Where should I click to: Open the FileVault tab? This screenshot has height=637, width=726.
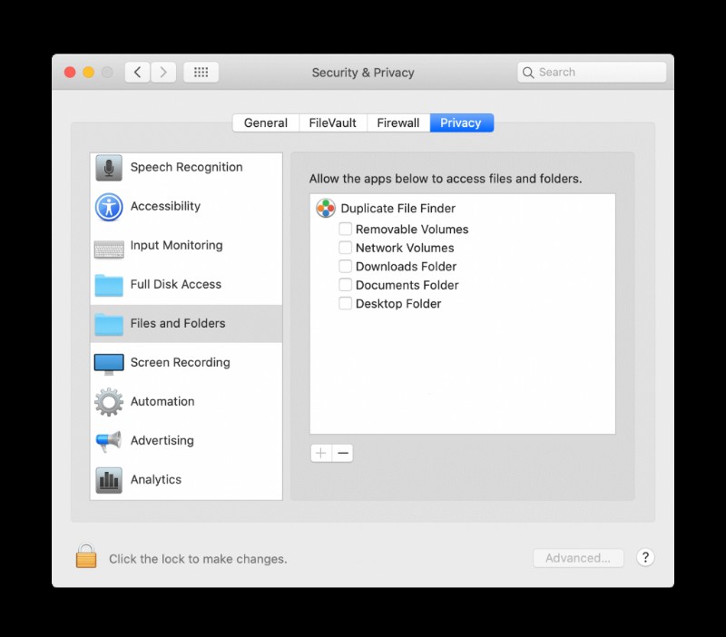(331, 122)
